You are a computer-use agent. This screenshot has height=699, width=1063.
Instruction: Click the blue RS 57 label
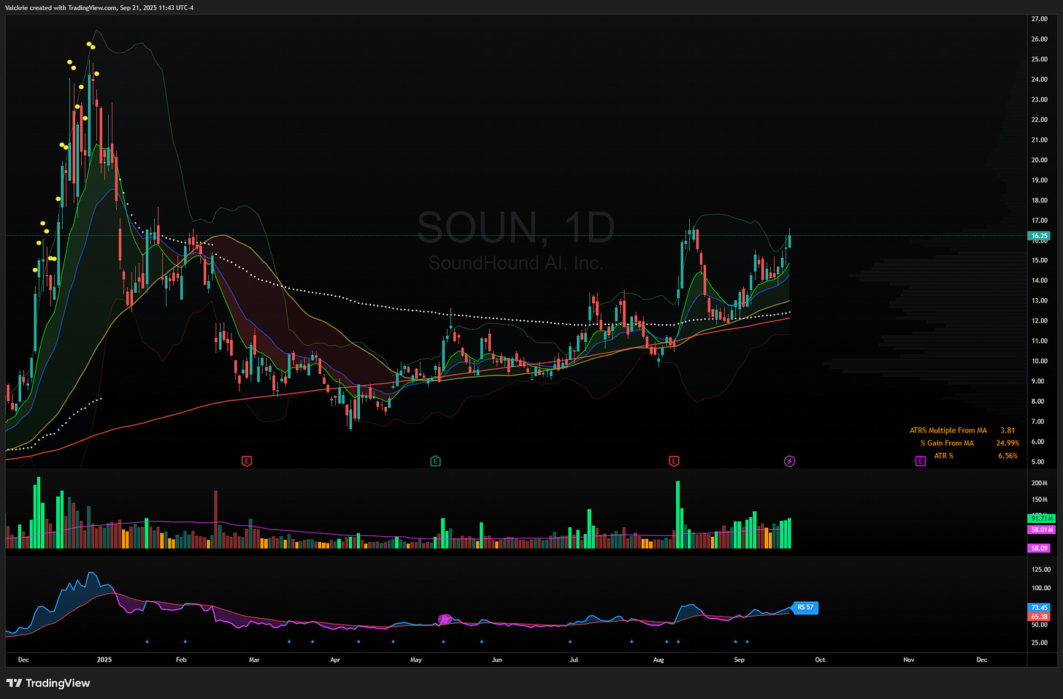click(805, 607)
